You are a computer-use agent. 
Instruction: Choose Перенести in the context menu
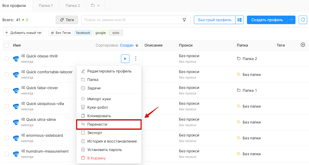point(109,124)
